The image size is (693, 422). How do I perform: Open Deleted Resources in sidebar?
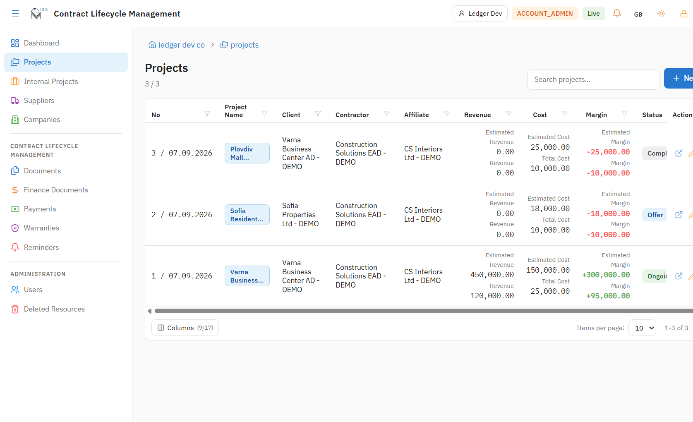coord(66,309)
